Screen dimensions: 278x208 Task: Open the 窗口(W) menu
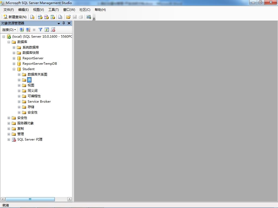click(69, 10)
